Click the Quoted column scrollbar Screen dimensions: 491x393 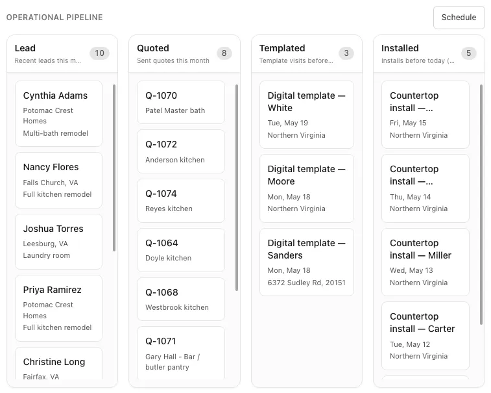[236, 188]
